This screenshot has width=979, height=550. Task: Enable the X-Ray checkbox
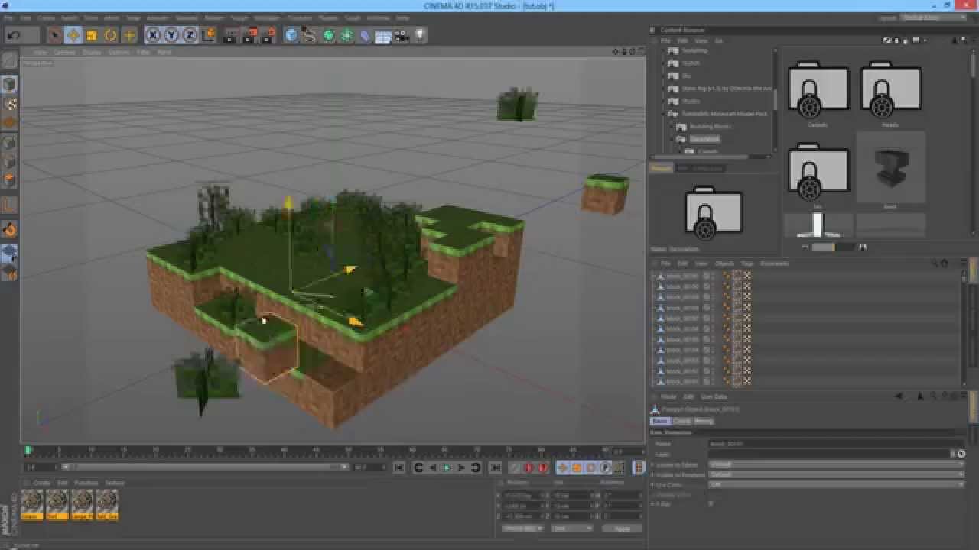(711, 503)
